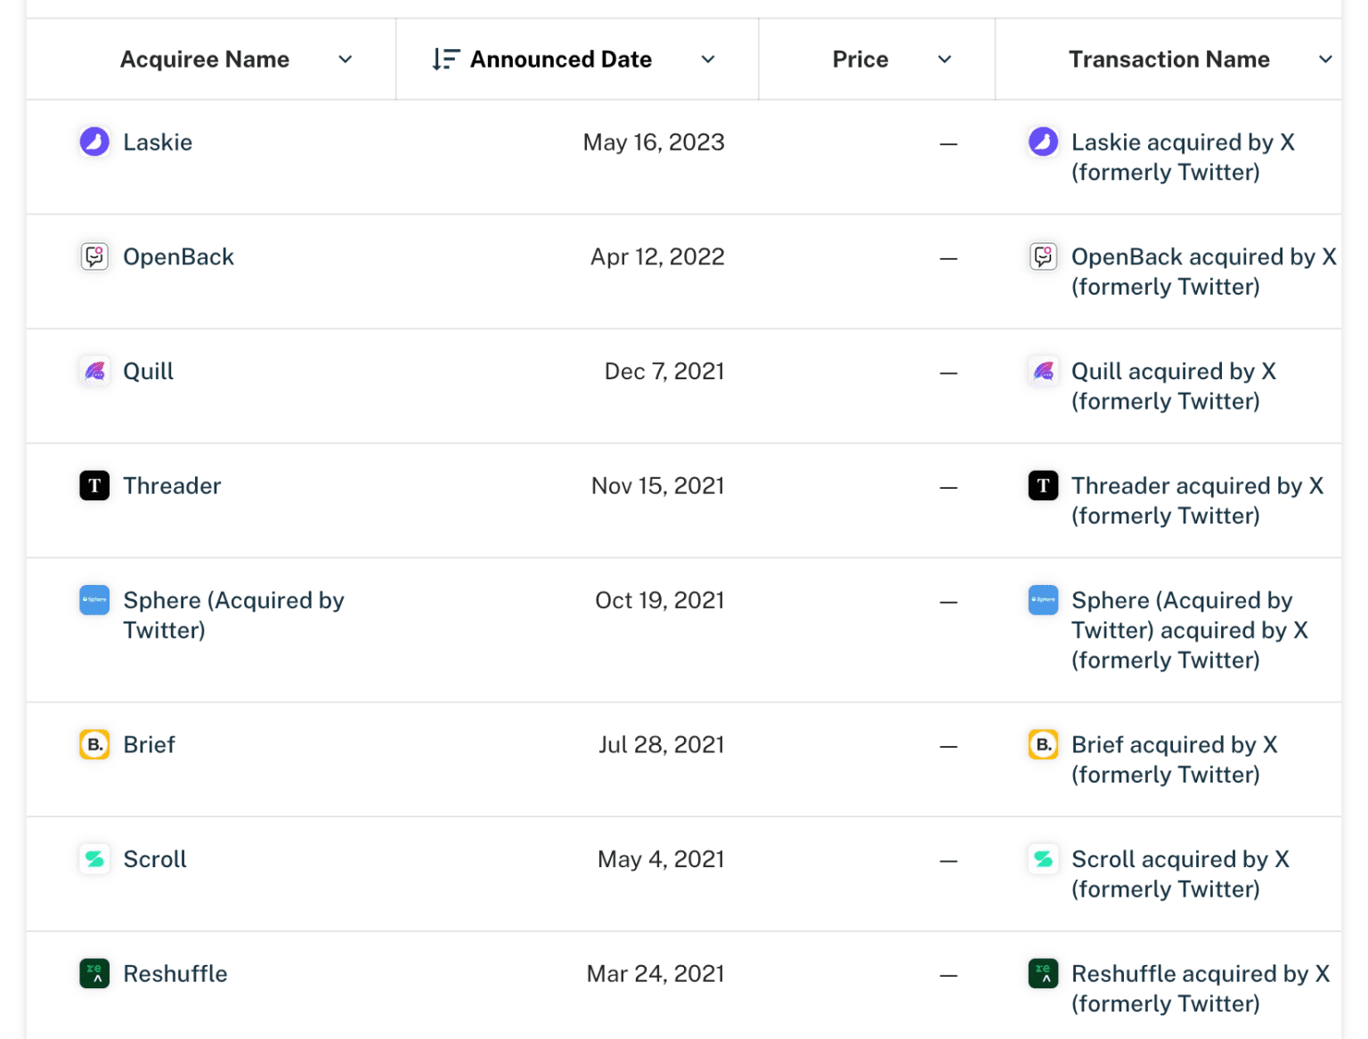Select the date May 4, 2021
The image size is (1368, 1039).
pyautogui.click(x=661, y=859)
